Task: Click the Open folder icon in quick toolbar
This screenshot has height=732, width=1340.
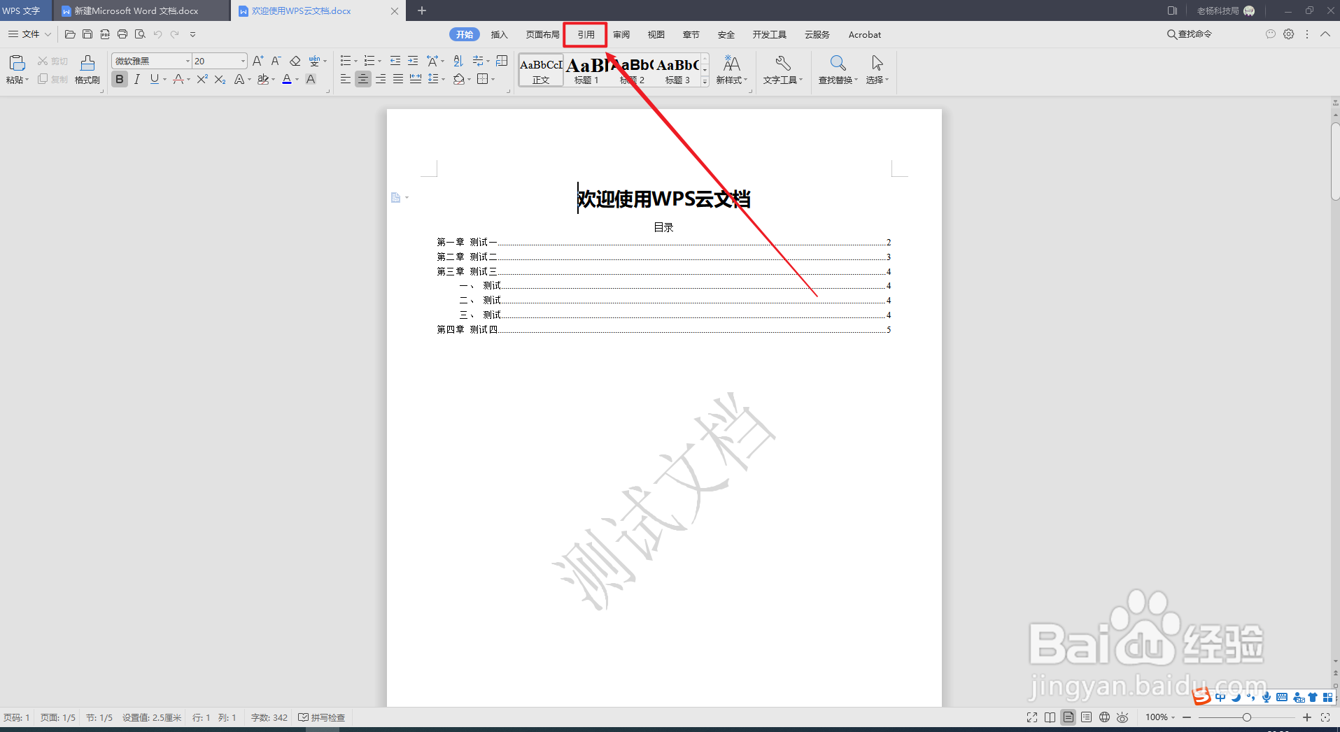Action: point(70,34)
